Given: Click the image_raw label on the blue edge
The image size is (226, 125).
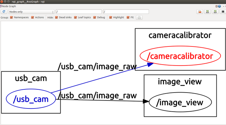Looking at the screenshot, I should click(97, 67).
